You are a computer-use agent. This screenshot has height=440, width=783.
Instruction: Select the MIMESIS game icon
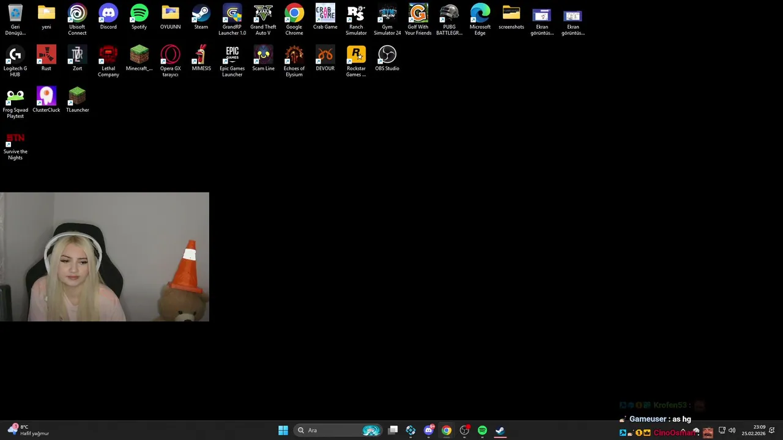[x=201, y=59]
